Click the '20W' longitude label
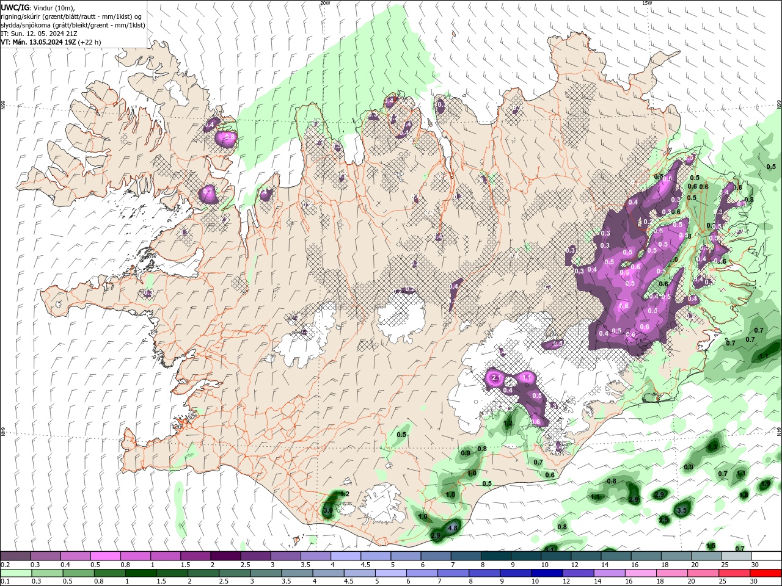Viewport: 782px width, 586px height. point(325,3)
